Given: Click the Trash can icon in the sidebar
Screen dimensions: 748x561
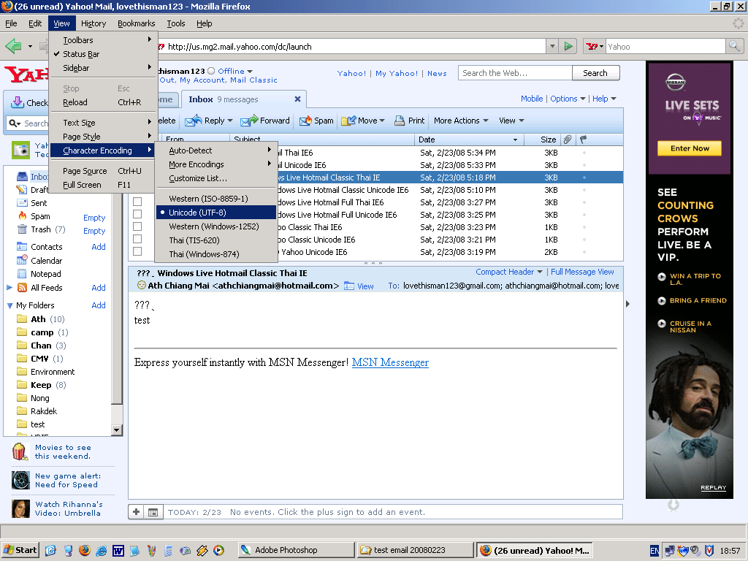Looking at the screenshot, I should coord(22,229).
